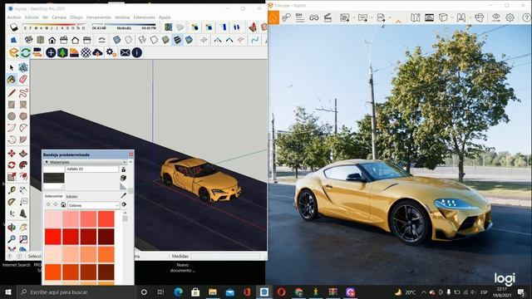Expand the batch render dropdown arrow
The height and width of the screenshot is (299, 532).
tap(372, 17)
